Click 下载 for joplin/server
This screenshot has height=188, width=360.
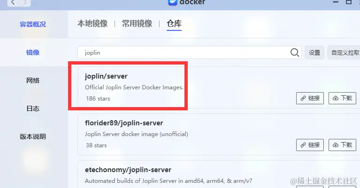[342, 98]
